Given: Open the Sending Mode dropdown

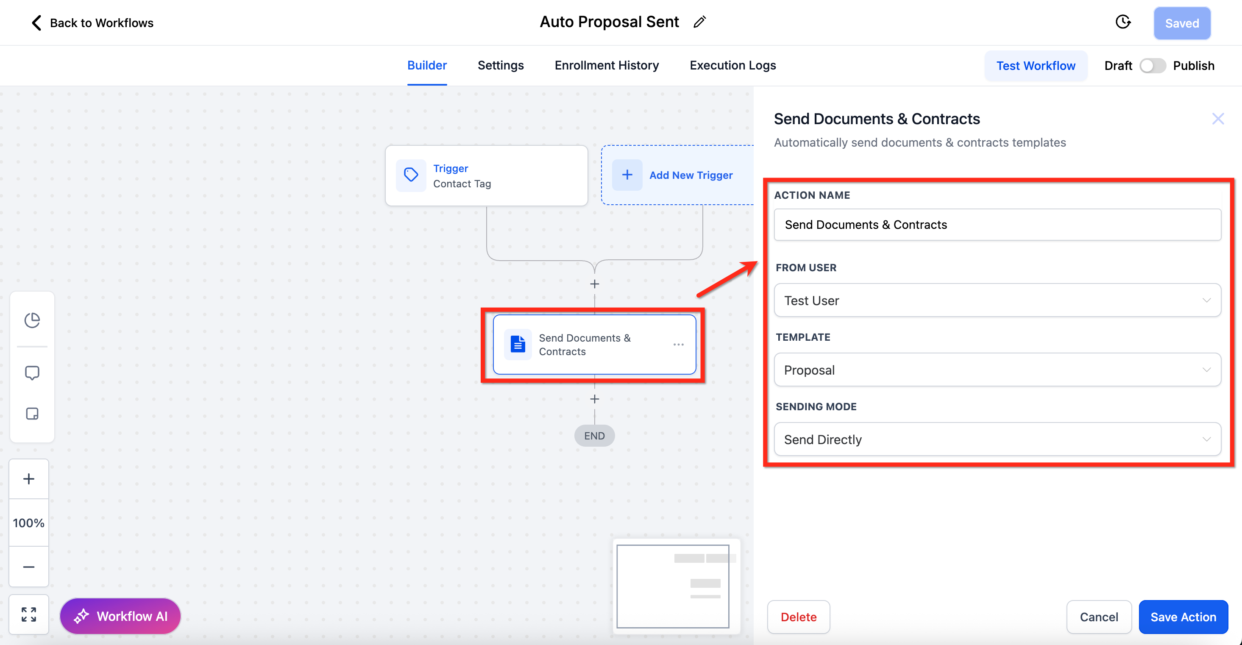Looking at the screenshot, I should coord(997,439).
